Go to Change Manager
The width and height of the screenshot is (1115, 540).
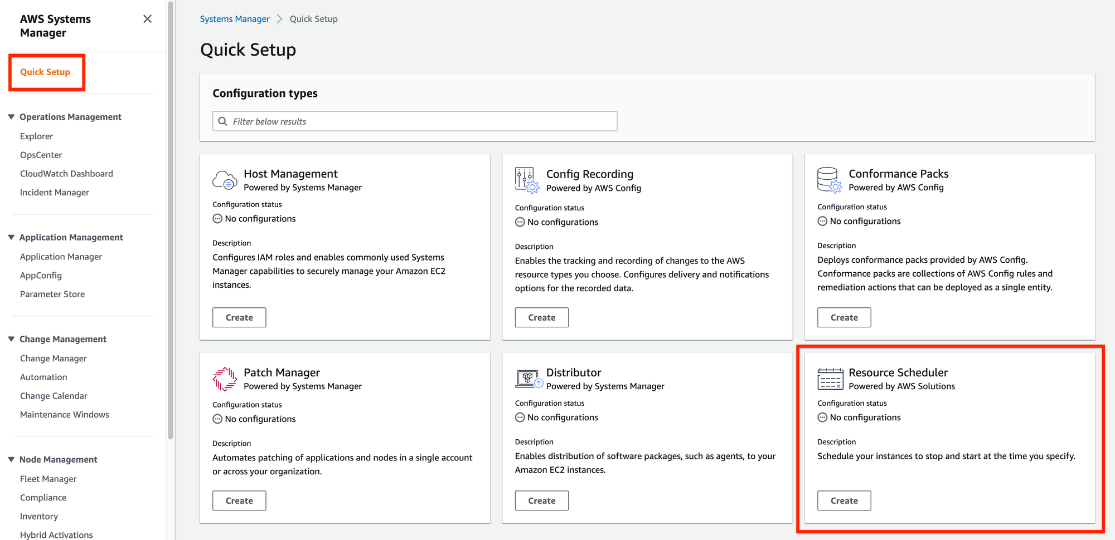pos(54,359)
